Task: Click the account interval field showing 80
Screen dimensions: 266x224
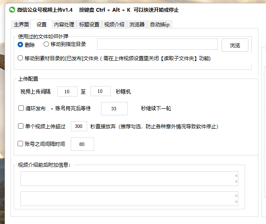Action: click(83, 144)
